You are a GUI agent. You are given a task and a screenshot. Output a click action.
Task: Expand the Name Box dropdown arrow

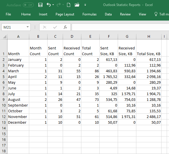[28, 27]
